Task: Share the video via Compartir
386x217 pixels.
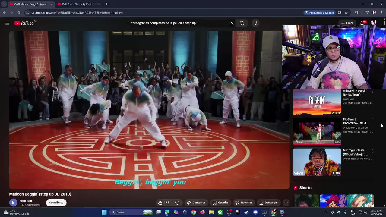Action: click(196, 203)
